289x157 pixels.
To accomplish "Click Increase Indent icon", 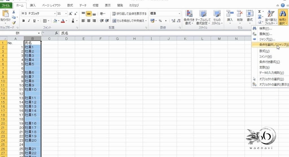I will pyautogui.click(x=107, y=21).
